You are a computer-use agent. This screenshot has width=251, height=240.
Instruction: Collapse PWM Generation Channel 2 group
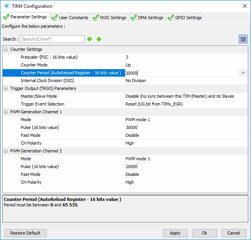[x=5, y=151]
